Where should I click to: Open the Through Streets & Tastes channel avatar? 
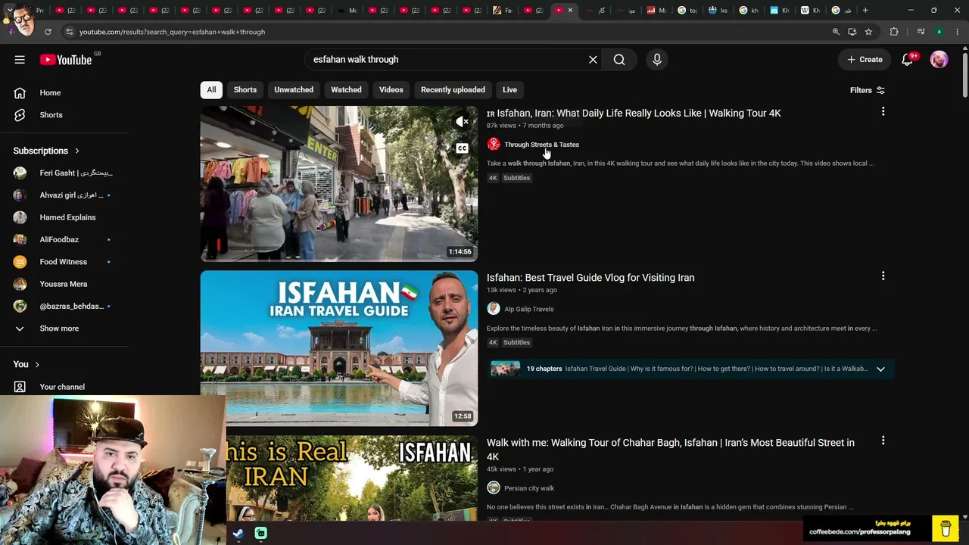point(494,145)
